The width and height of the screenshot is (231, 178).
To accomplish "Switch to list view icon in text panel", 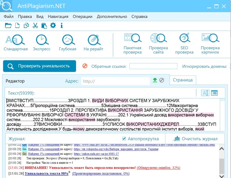I will click(x=214, y=93).
